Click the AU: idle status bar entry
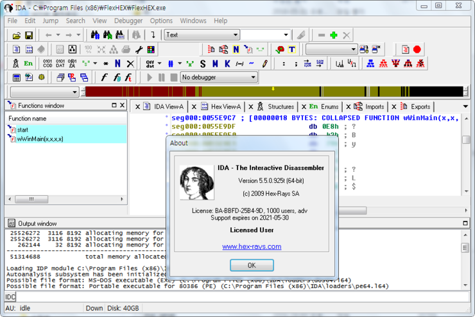 (18, 308)
